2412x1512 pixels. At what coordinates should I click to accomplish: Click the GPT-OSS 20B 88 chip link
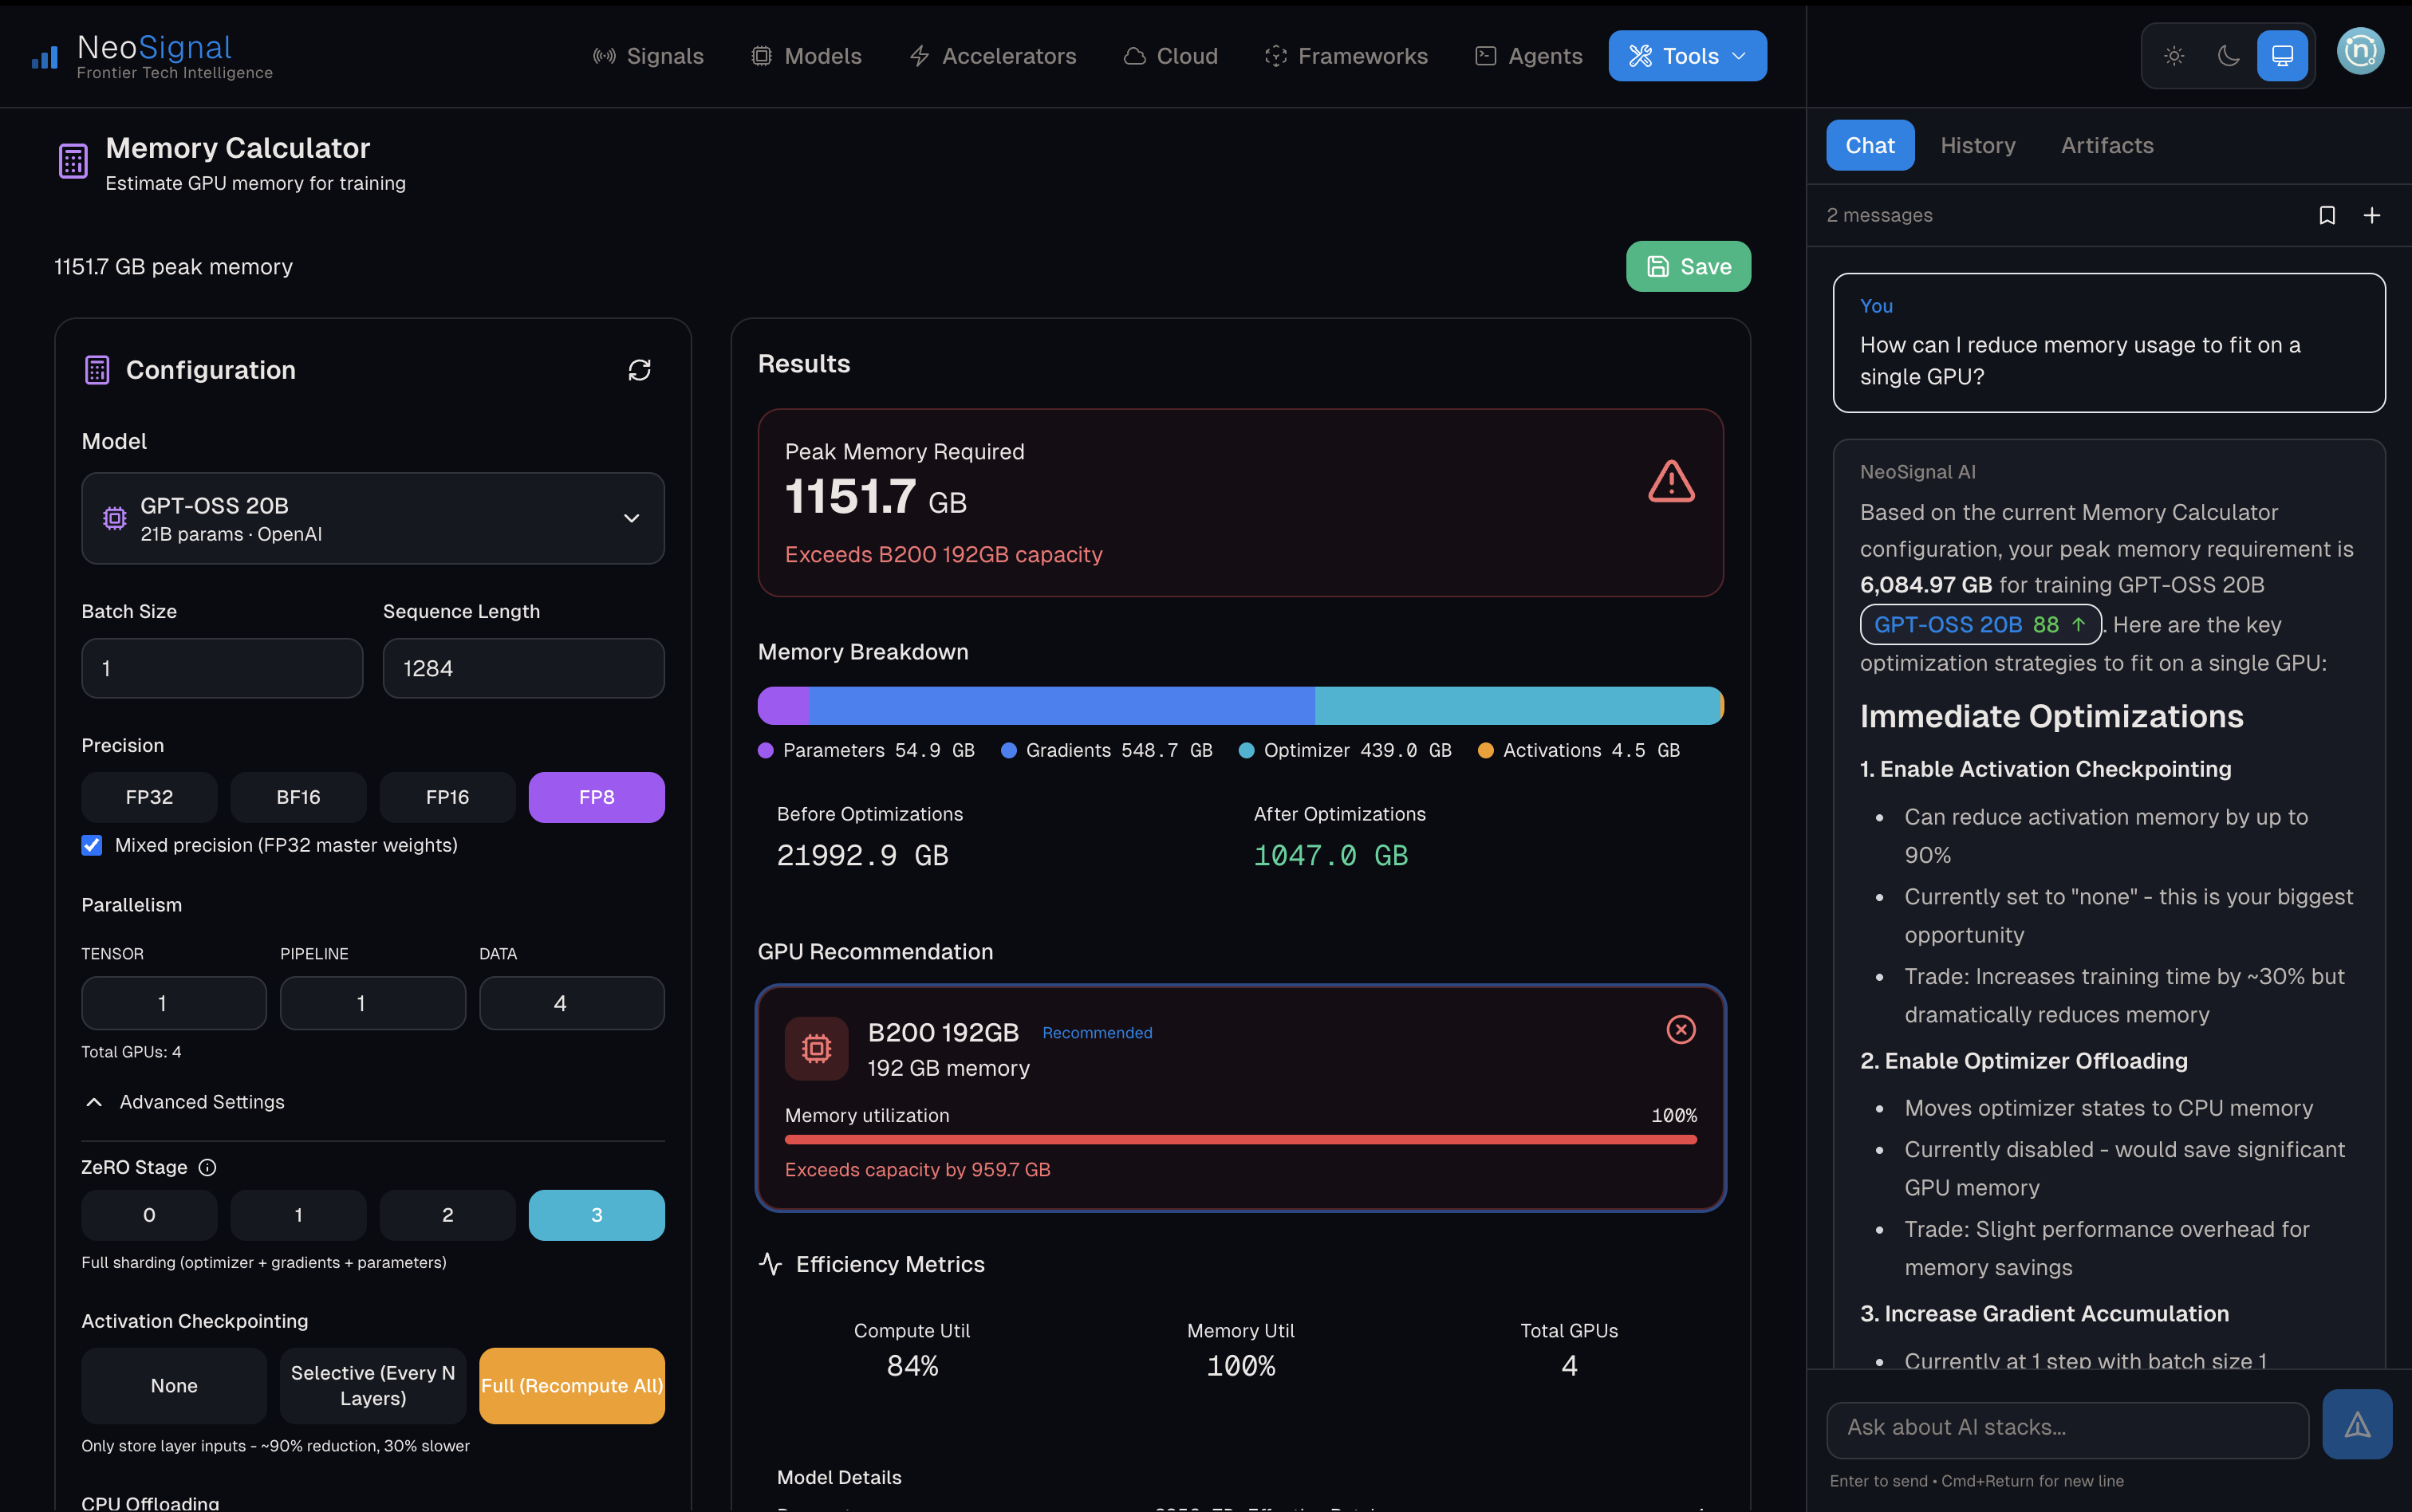1979,625
